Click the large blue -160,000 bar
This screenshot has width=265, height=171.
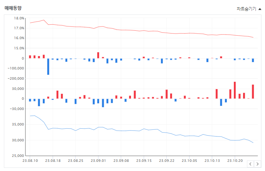pos(48,67)
